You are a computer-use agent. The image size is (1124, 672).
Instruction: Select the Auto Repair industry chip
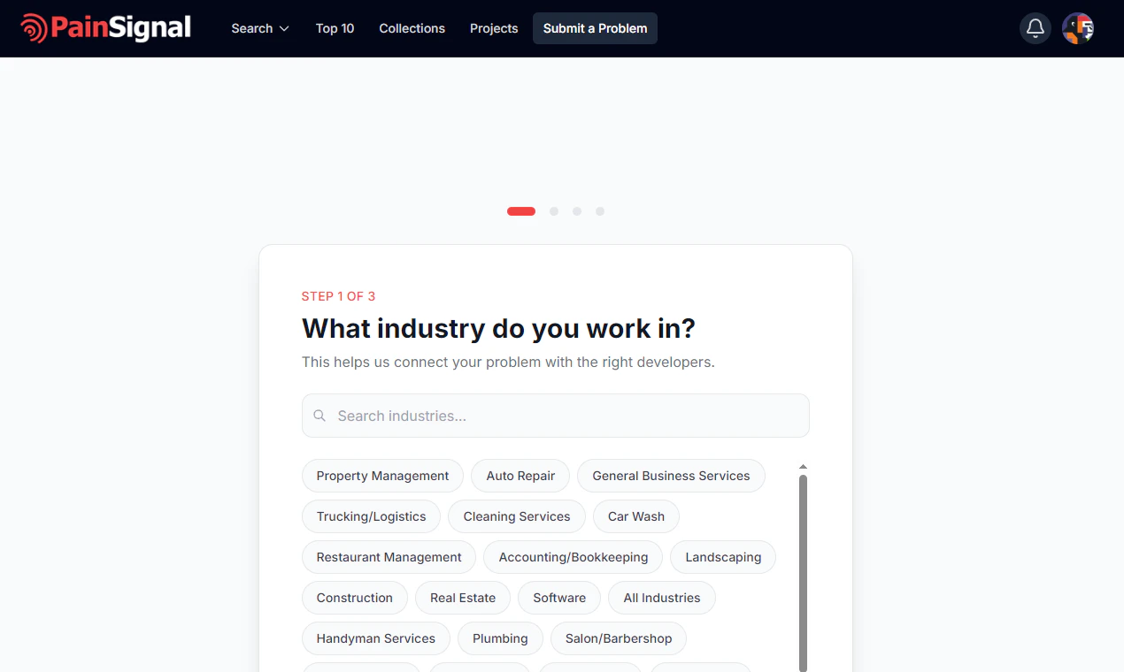pyautogui.click(x=520, y=476)
